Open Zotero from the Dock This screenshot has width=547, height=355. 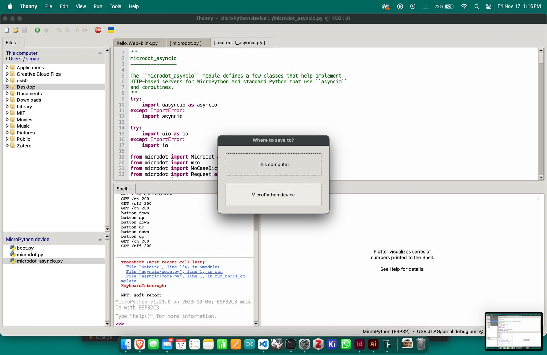click(x=318, y=344)
